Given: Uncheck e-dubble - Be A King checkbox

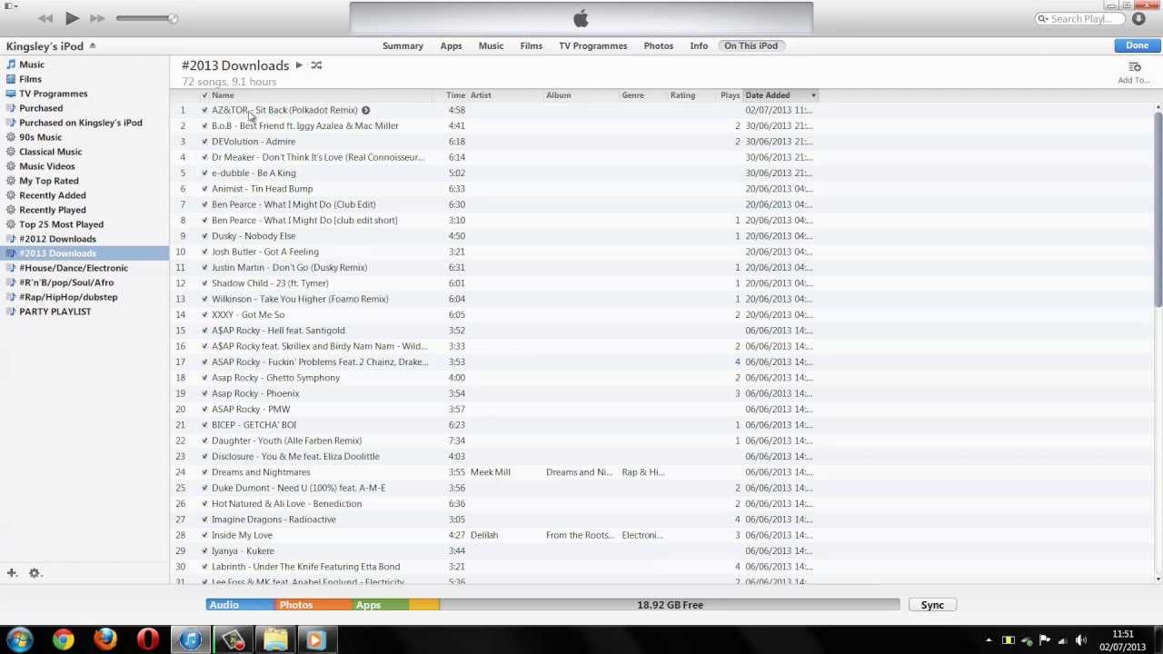Looking at the screenshot, I should point(204,173).
